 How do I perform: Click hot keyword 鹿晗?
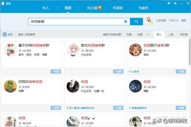click(184, 20)
